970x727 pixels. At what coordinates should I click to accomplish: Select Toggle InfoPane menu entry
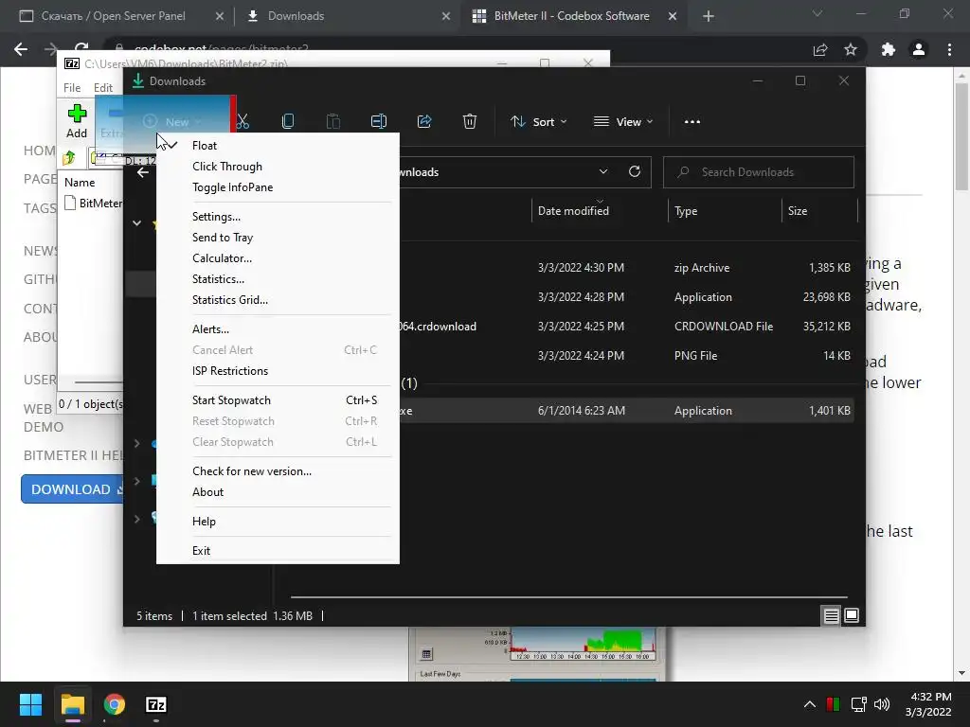(278, 187)
